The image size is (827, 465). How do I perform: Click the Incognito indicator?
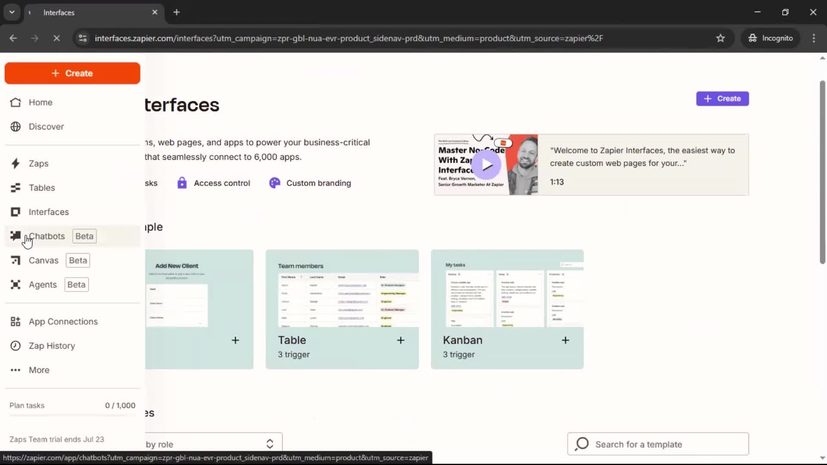click(770, 38)
